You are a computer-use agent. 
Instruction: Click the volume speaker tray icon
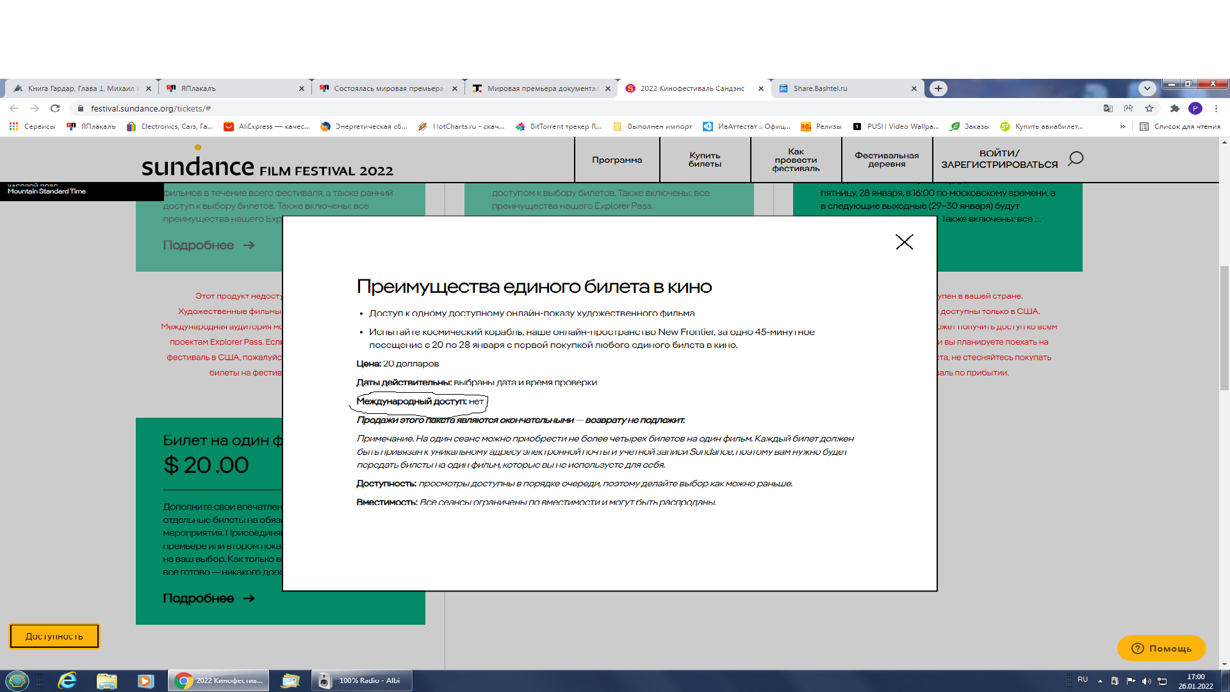tap(1146, 681)
